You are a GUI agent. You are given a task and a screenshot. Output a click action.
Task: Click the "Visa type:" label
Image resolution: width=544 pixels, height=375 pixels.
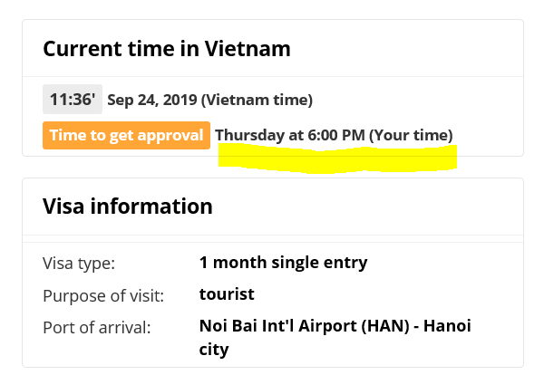(x=79, y=264)
